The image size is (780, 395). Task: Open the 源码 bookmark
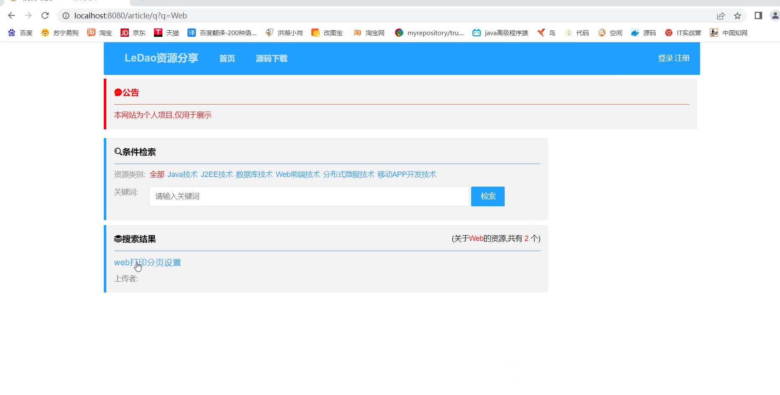[644, 33]
